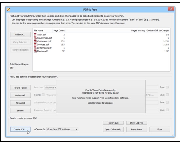Select the Letterhead.pdf file name
The image size is (180, 144).
(x=44, y=48)
